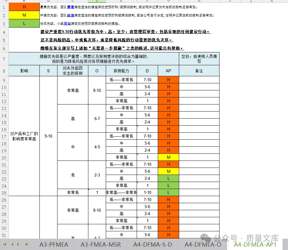Image resolution: width=288 pixels, height=250 pixels.
Task: Select the bold text starting 建议严重度9-10
Action: pyautogui.click(x=125, y=32)
